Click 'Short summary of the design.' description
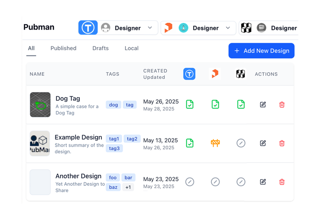The width and height of the screenshot is (317, 214). click(79, 148)
